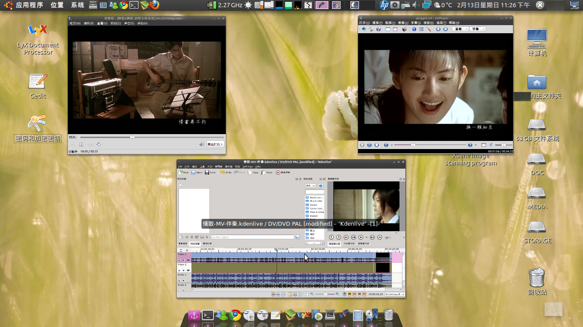Expand play options arrow next to monitor play

(367, 237)
